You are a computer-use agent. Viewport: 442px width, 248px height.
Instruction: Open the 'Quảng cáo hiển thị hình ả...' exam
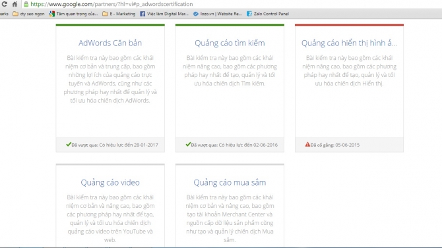tap(349, 43)
